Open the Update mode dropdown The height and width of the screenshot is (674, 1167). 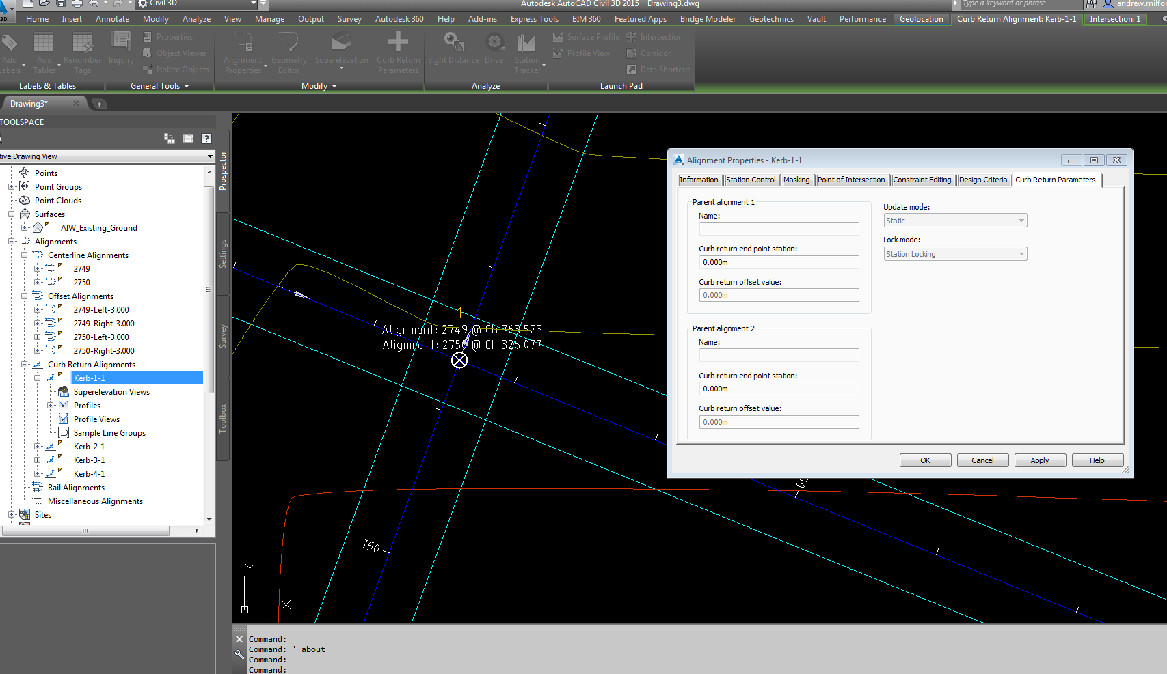pos(954,221)
